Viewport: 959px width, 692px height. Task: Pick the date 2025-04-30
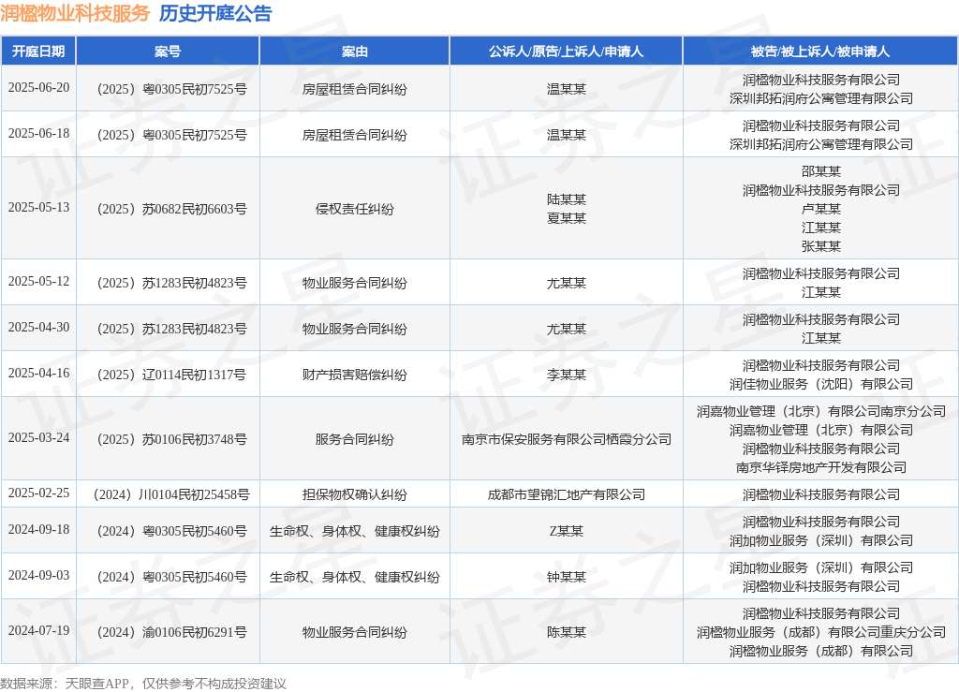point(38,327)
